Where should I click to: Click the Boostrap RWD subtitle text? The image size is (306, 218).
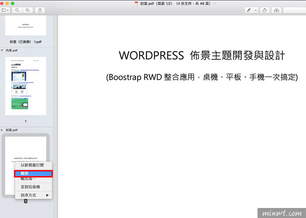(202, 77)
